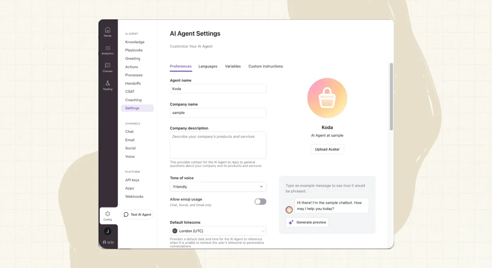492x268 pixels.
Task: Open API keys under Platform
Action: (132, 180)
